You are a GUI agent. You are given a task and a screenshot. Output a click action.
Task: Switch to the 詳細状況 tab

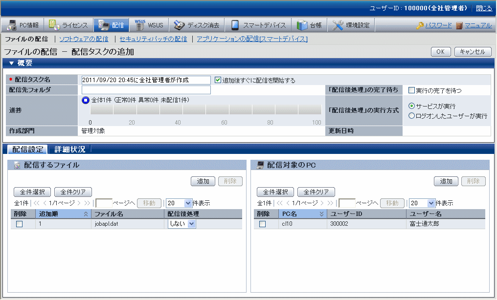point(69,150)
